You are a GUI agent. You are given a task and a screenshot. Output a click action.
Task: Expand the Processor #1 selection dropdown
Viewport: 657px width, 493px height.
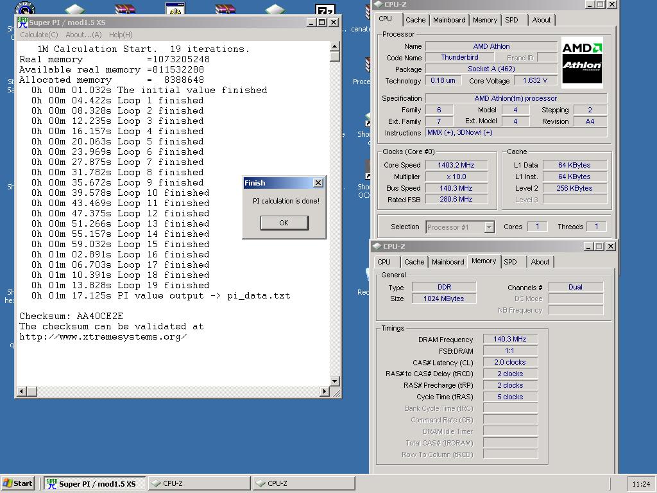[x=489, y=227]
